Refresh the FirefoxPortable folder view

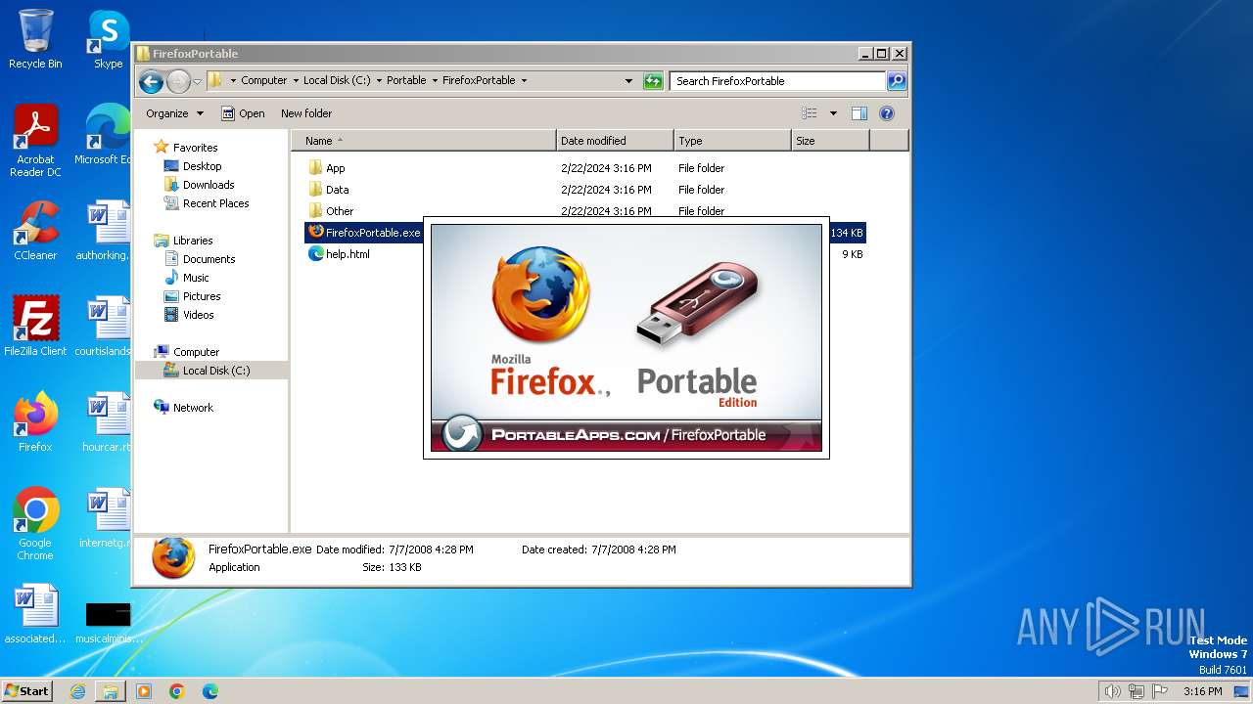pos(653,81)
